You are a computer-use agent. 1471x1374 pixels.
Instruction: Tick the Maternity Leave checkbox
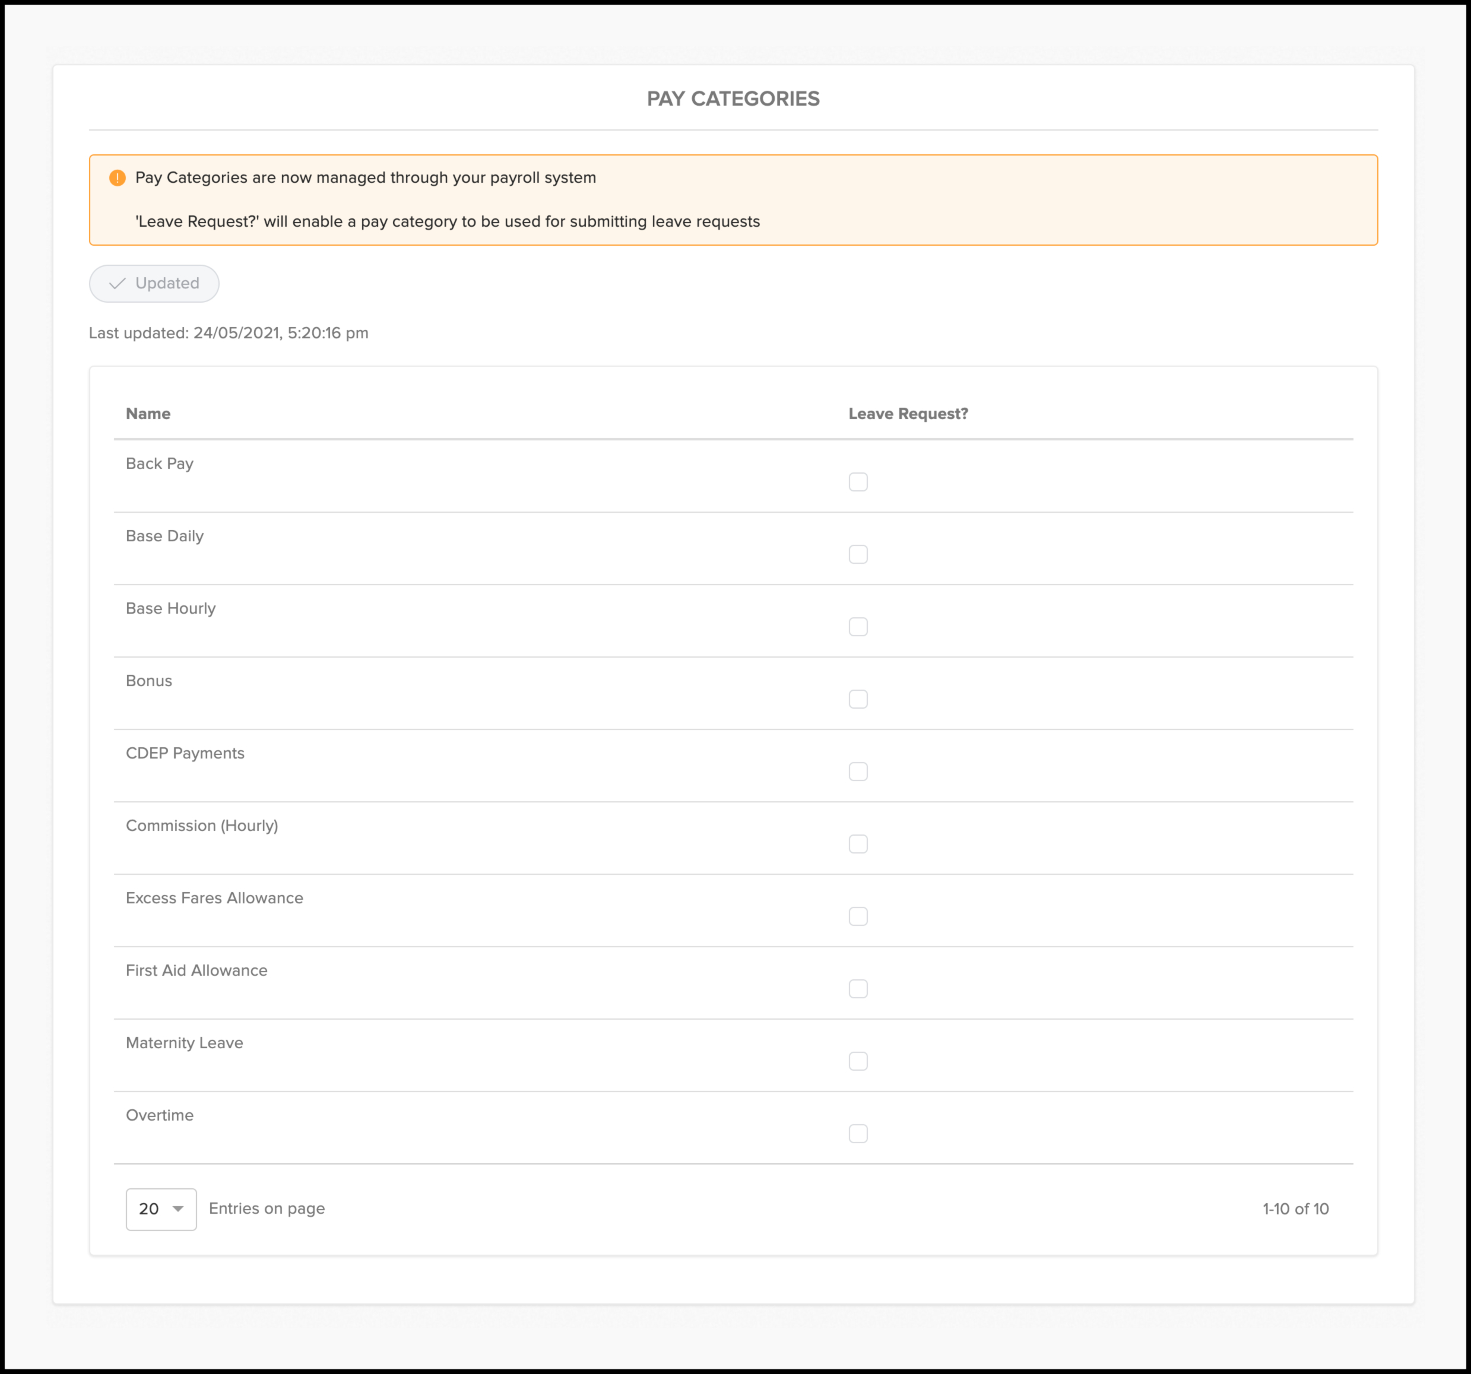point(858,1061)
